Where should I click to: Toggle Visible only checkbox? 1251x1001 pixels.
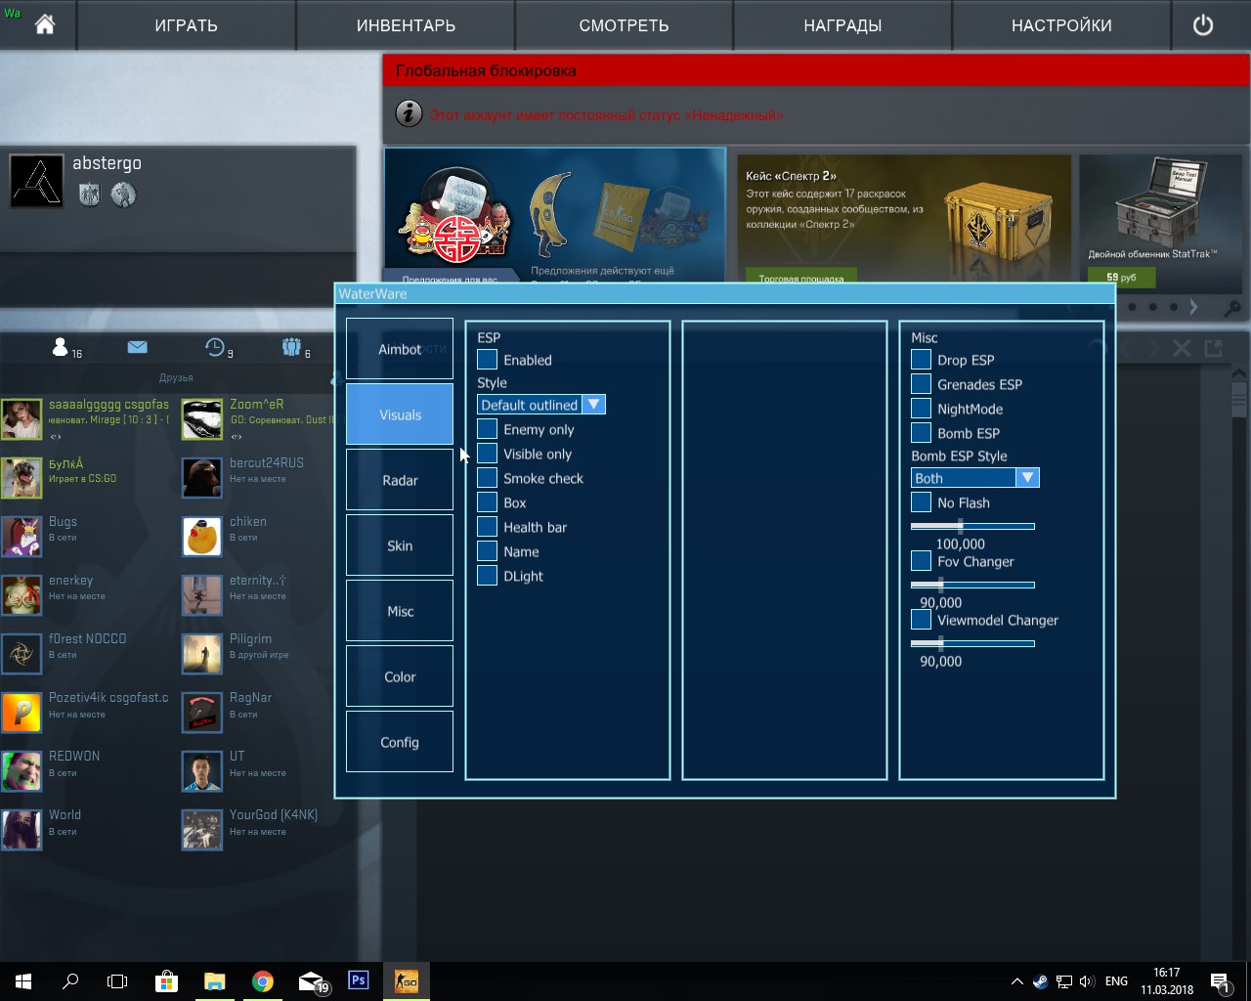(x=487, y=454)
